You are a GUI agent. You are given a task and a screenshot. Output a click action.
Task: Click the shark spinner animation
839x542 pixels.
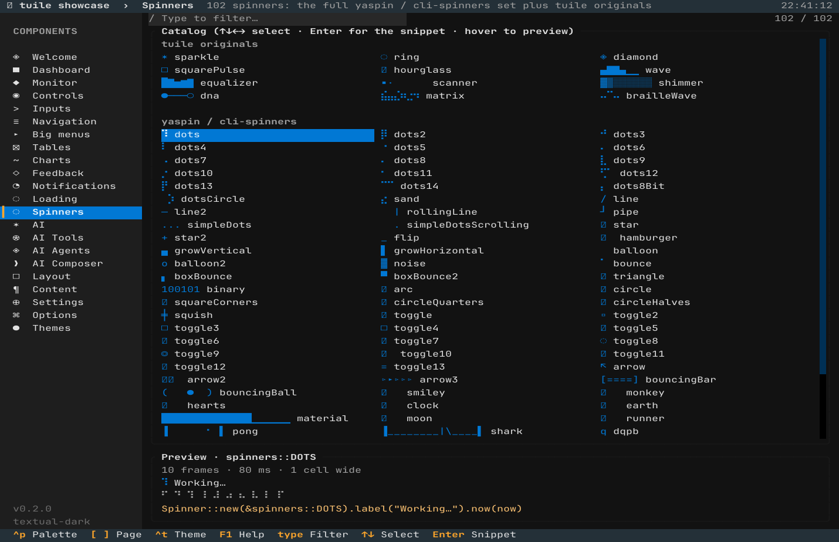432,431
